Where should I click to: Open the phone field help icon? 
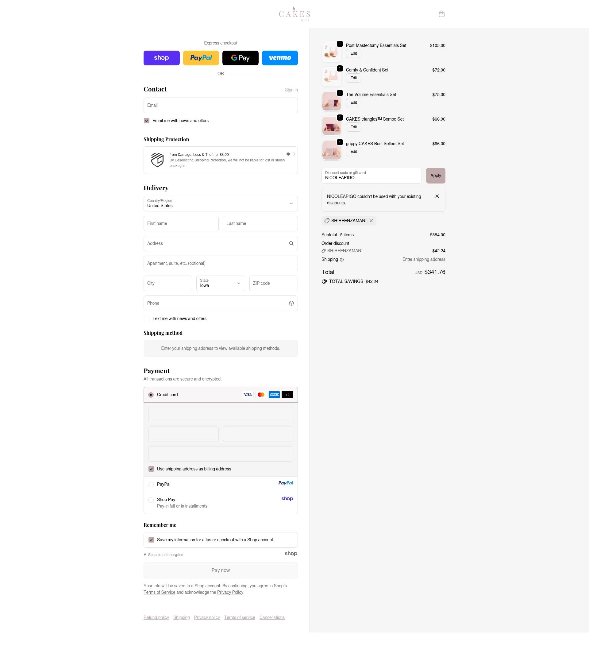click(291, 303)
